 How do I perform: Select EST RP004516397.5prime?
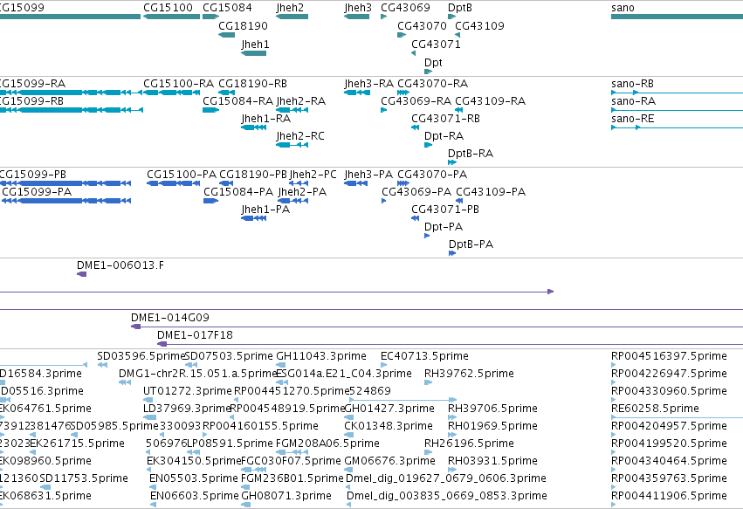tap(613, 365)
